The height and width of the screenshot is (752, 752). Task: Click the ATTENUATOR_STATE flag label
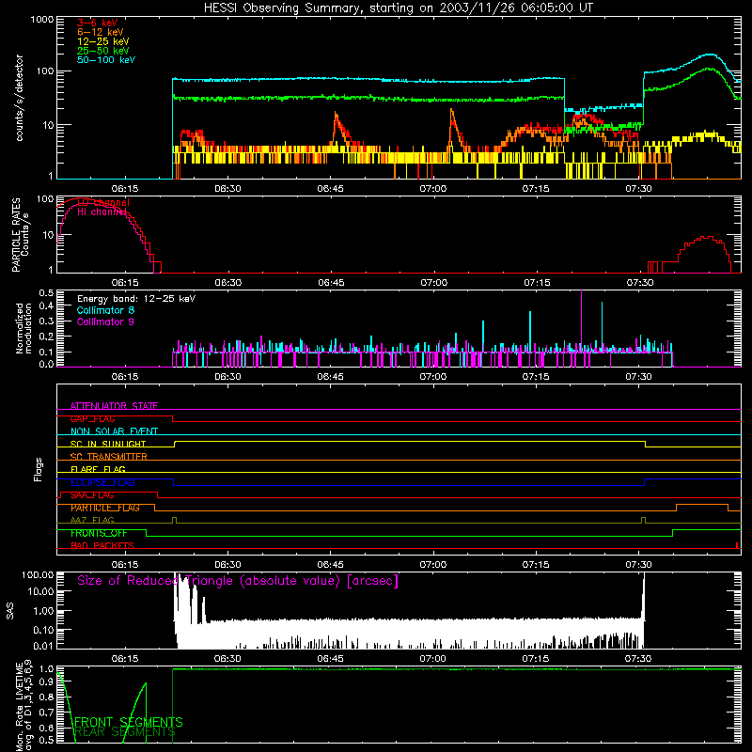point(114,406)
